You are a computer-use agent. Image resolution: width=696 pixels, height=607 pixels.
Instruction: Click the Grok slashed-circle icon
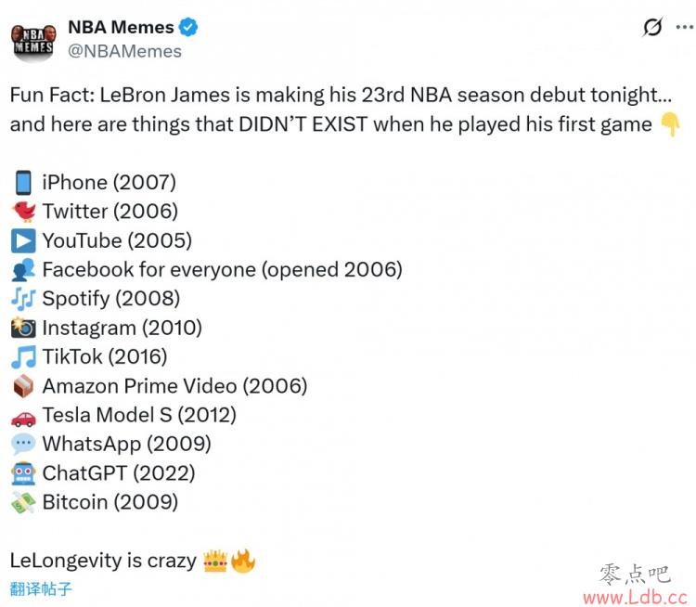click(x=652, y=28)
